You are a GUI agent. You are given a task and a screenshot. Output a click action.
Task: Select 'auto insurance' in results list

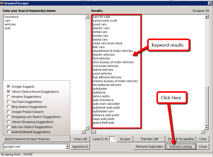click(x=103, y=100)
